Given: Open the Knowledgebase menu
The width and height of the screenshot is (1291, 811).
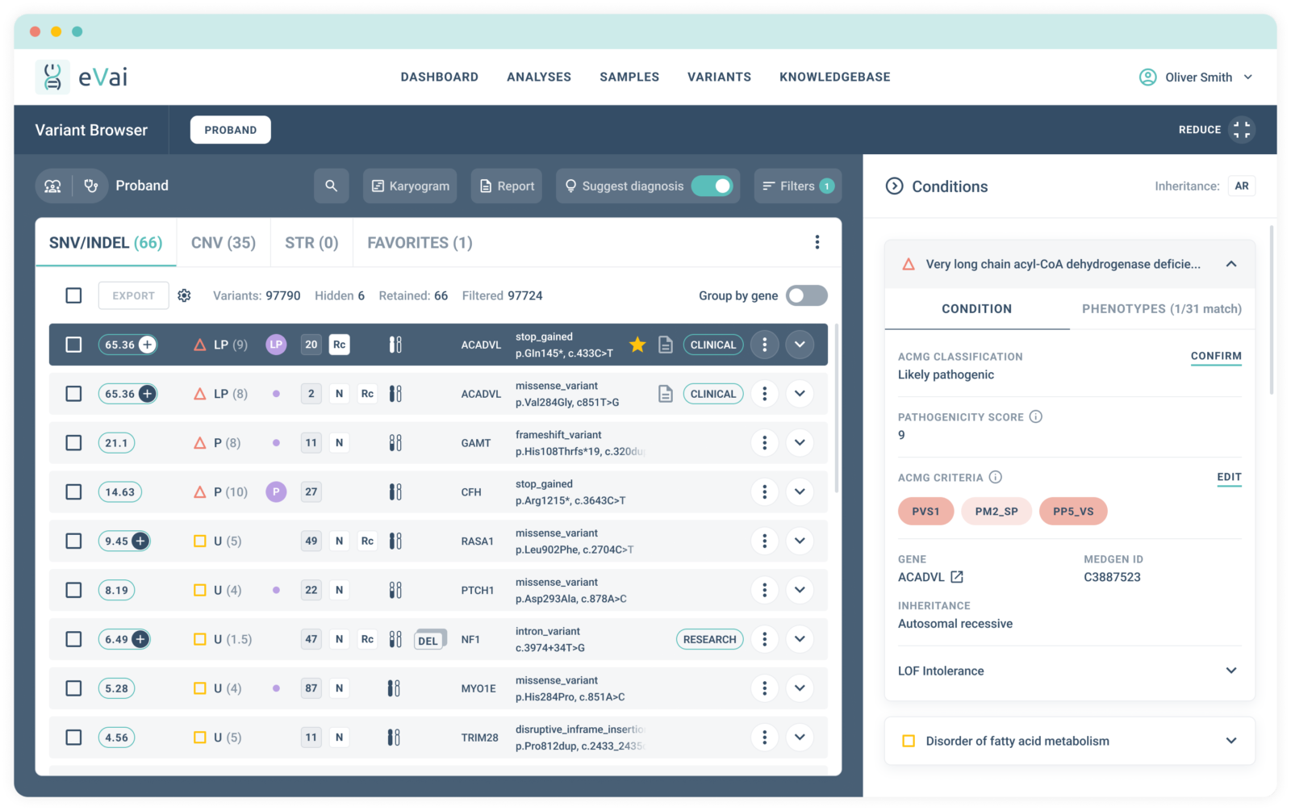Looking at the screenshot, I should [x=835, y=77].
